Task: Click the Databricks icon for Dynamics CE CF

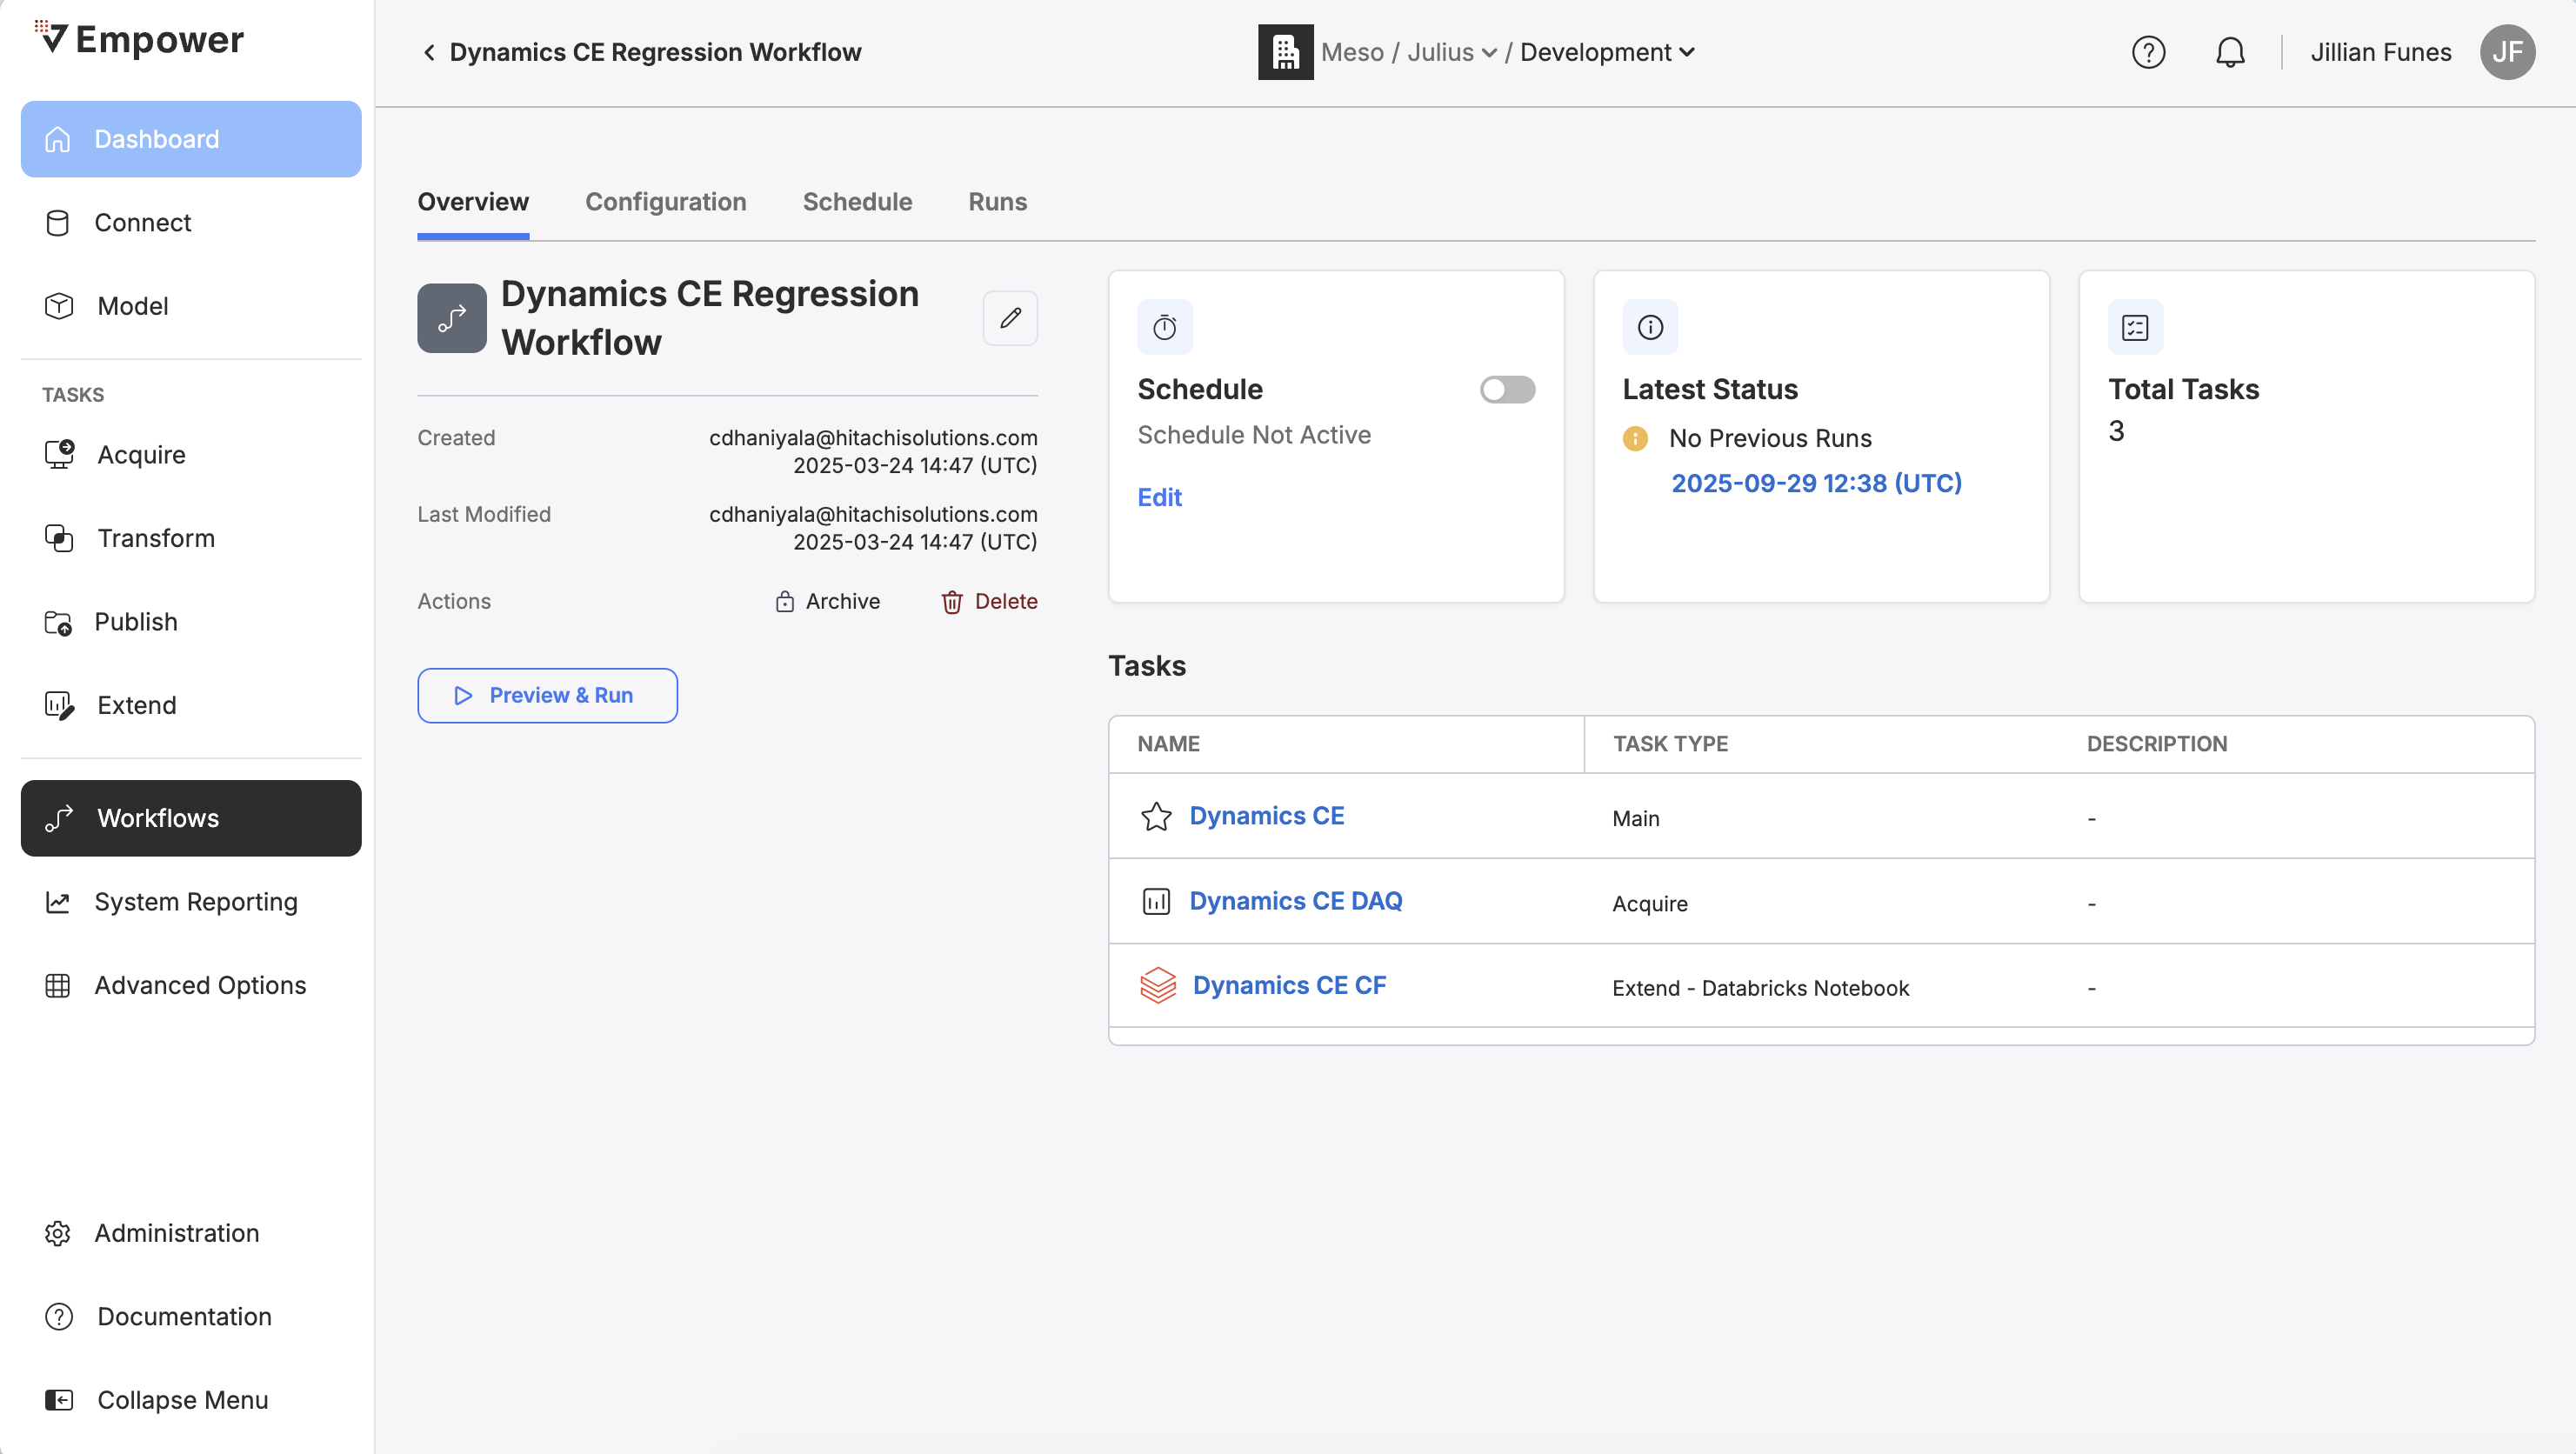Action: tap(1158, 986)
